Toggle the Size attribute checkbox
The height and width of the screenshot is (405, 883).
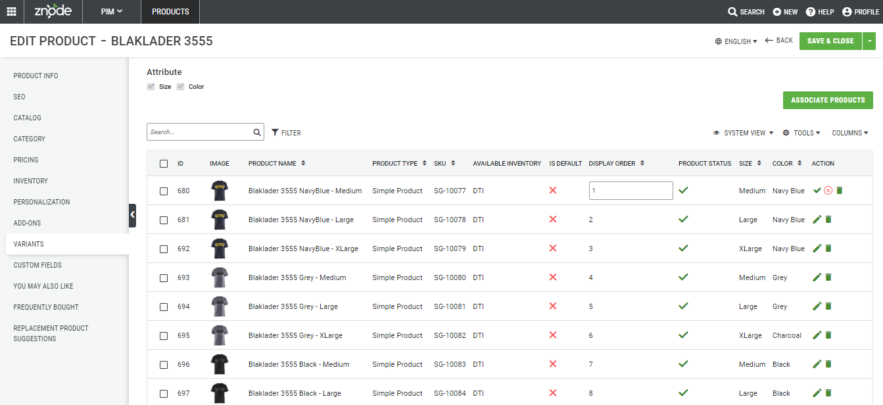pos(151,87)
